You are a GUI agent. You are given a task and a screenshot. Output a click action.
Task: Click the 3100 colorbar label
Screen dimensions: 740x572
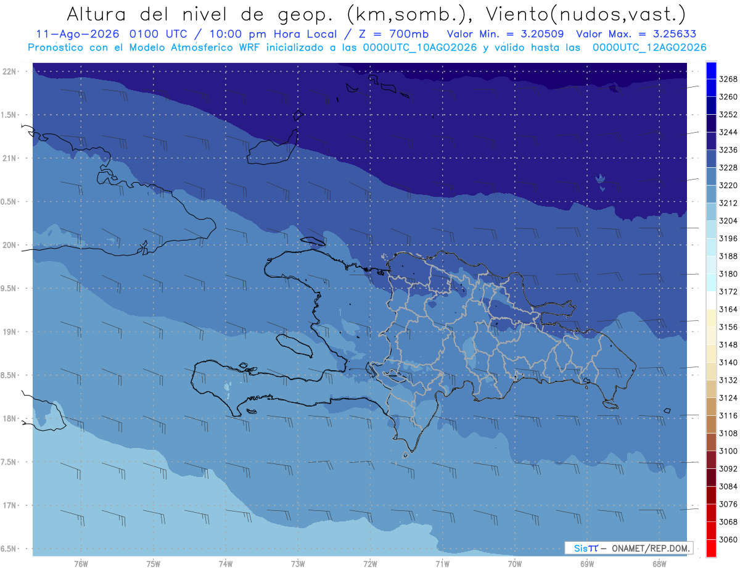tap(728, 451)
